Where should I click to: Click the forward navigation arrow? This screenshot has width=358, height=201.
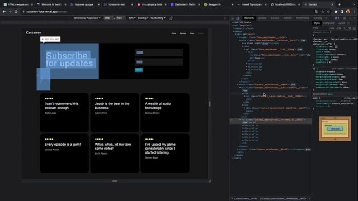click(x=10, y=12)
